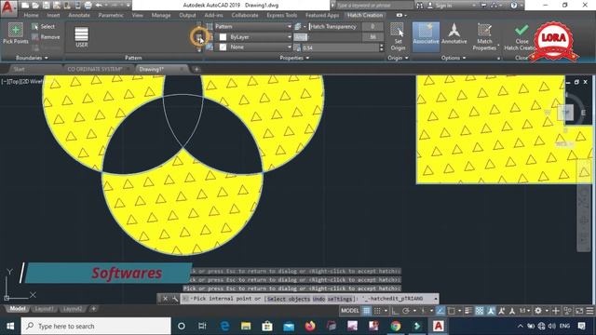Close the command line with X icon
596x335 pixels.
click(166, 299)
